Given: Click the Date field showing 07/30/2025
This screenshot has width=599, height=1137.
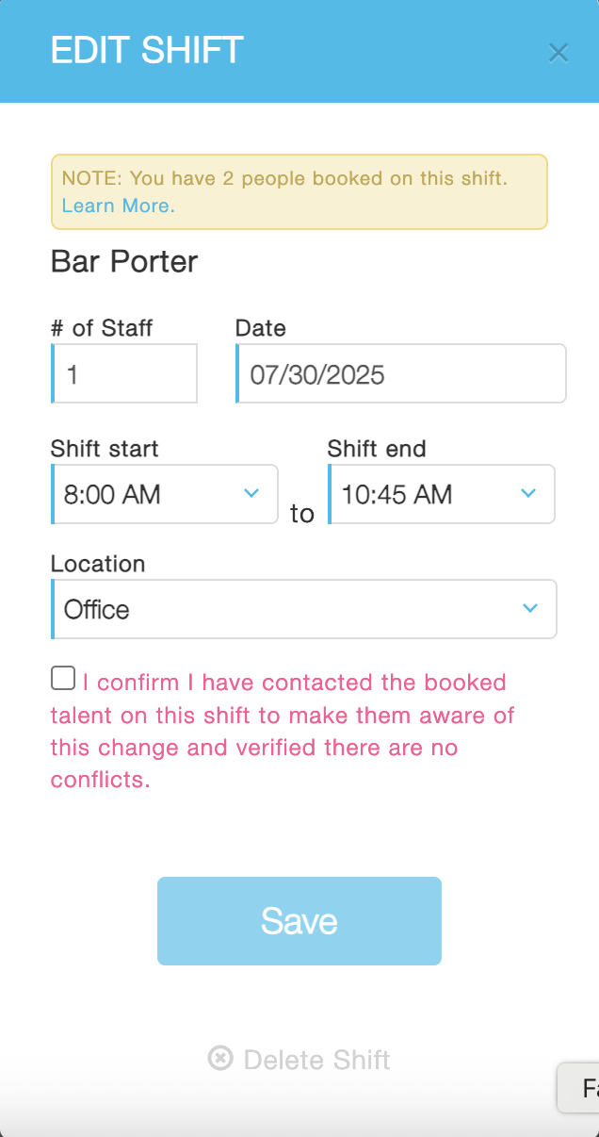Looking at the screenshot, I should [x=400, y=374].
